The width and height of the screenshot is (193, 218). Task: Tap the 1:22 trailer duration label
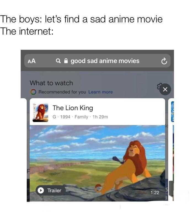point(155,193)
